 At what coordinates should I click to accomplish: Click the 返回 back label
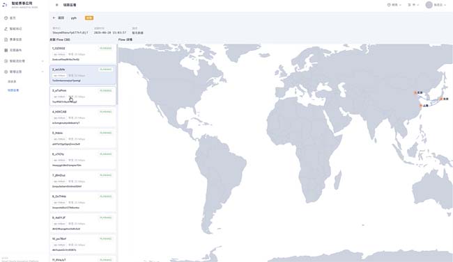(x=61, y=18)
